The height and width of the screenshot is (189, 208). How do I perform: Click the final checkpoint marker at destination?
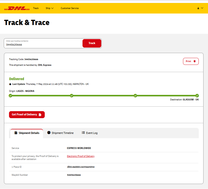[197, 96]
